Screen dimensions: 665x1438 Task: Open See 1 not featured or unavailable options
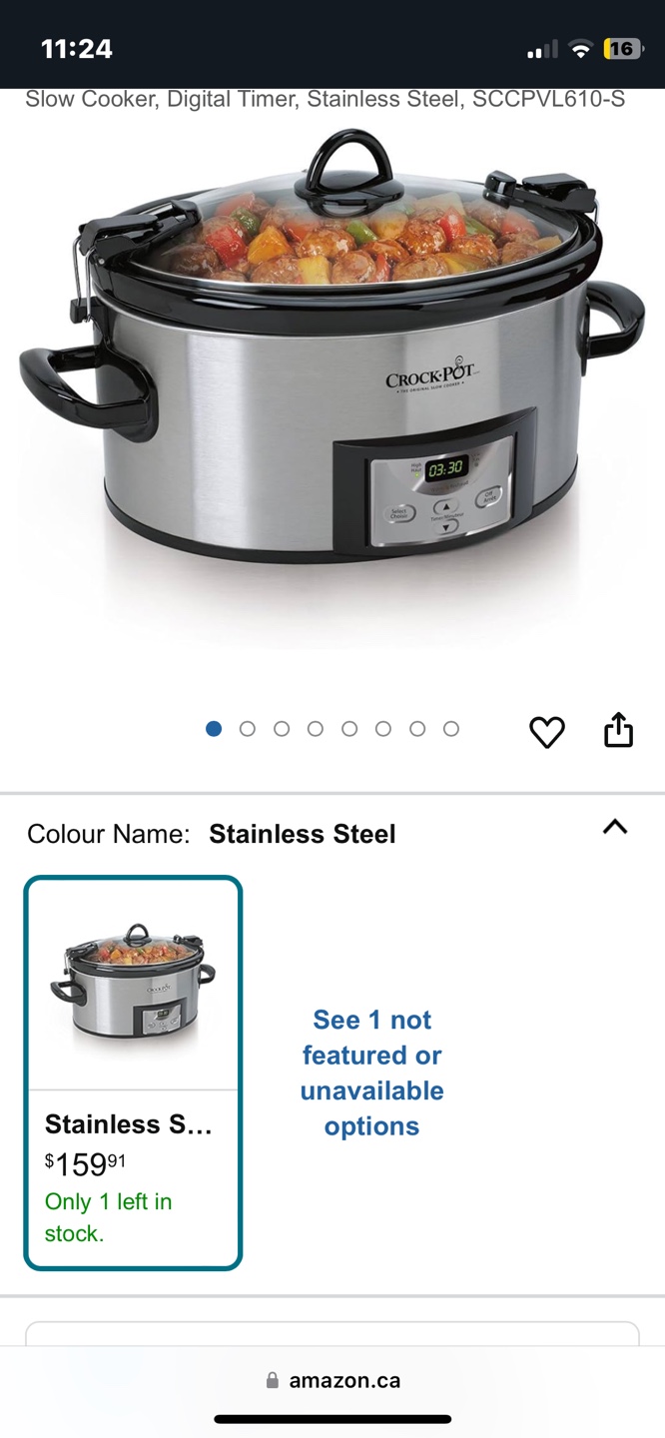(x=372, y=1073)
